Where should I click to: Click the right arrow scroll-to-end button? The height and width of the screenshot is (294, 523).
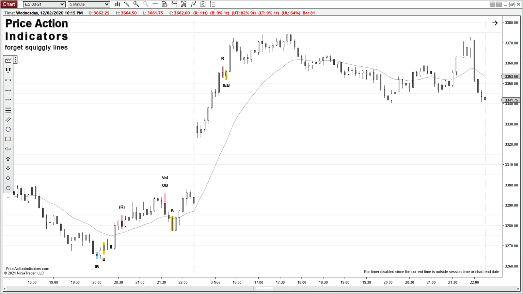(x=494, y=23)
